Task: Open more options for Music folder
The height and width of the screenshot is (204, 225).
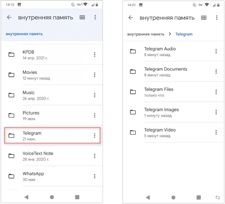Action: [x=94, y=95]
